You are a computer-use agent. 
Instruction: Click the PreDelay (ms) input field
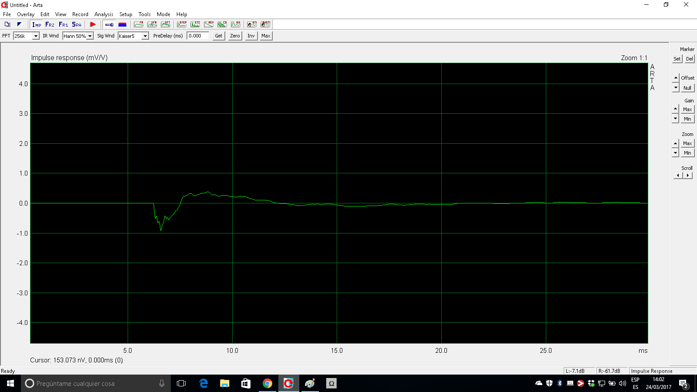(198, 36)
